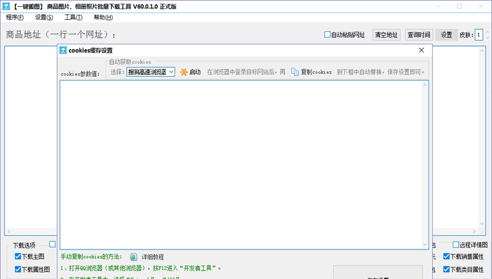Click the 复制cookies copy icon
Screen dimensions: 492x279
(x=295, y=72)
